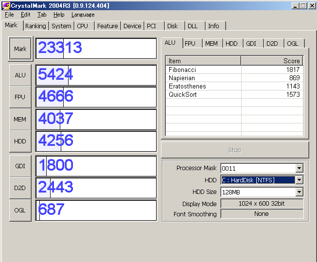Click the Display Mode value 1024 x 600 32bit
Screen dimensions: 317x262
[x=262, y=203]
